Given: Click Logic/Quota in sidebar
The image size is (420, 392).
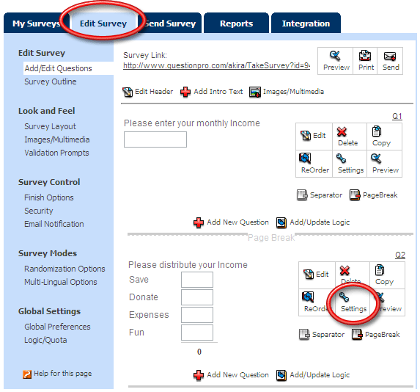Looking at the screenshot, I should click(45, 340).
